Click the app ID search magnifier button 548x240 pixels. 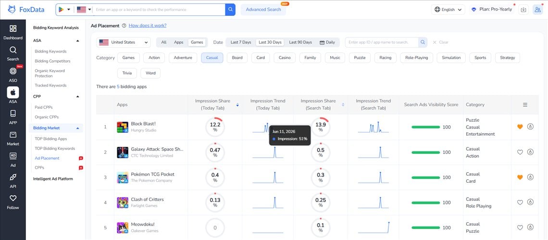(423, 42)
